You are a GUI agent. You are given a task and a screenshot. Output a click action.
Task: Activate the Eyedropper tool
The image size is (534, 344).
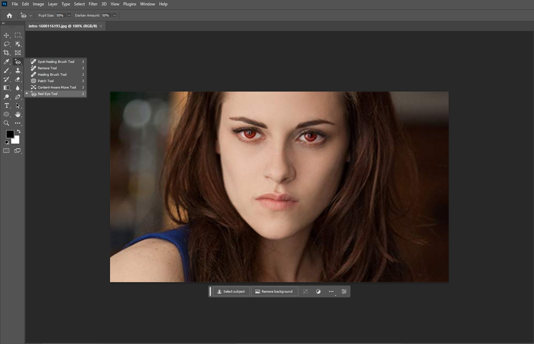point(6,62)
